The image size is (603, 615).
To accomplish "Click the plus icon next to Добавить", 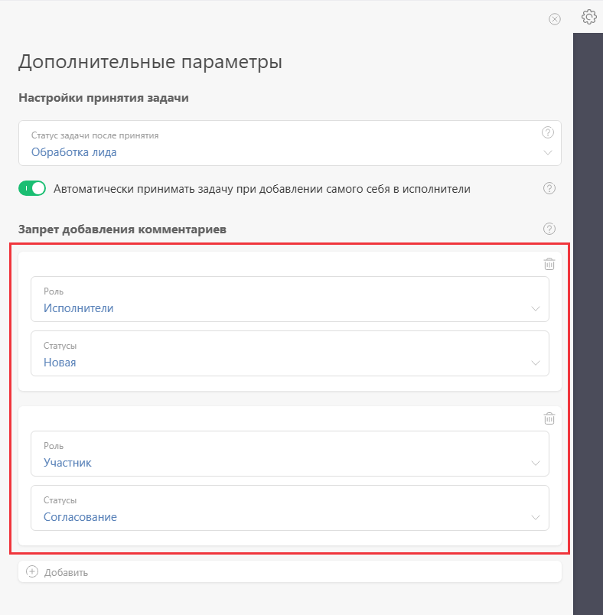I will (x=32, y=572).
